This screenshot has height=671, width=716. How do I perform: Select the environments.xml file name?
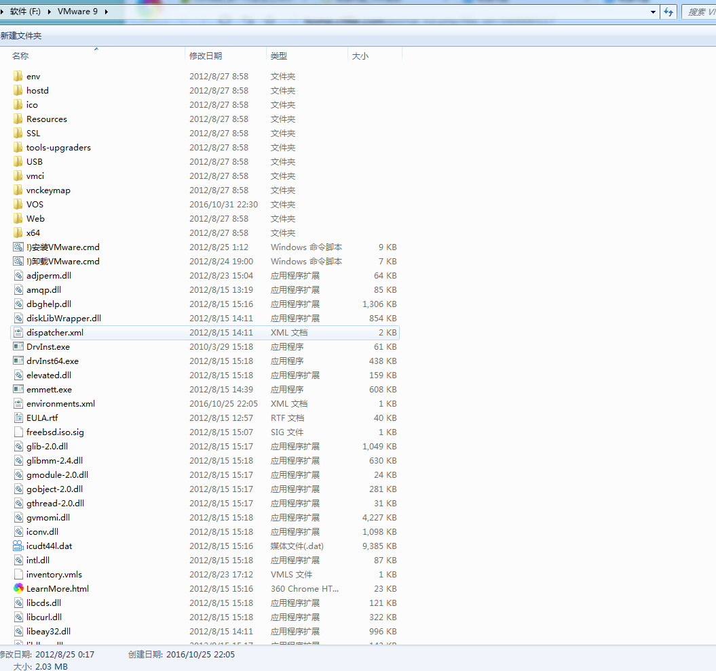(x=60, y=403)
